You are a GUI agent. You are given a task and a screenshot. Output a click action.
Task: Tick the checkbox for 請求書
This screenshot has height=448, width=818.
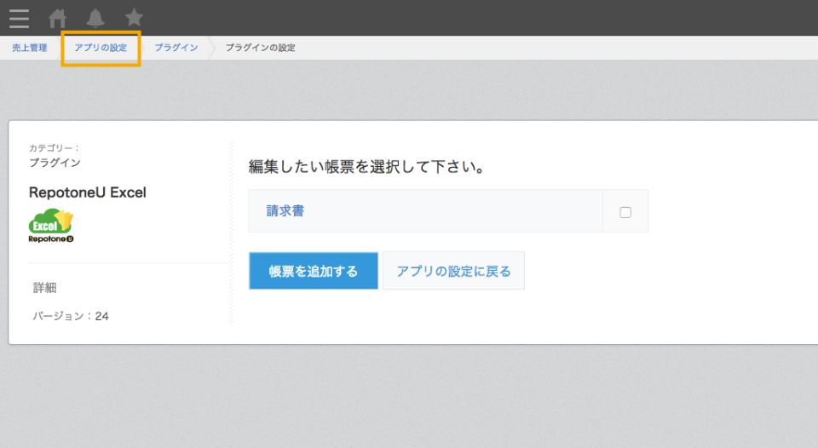(x=625, y=212)
